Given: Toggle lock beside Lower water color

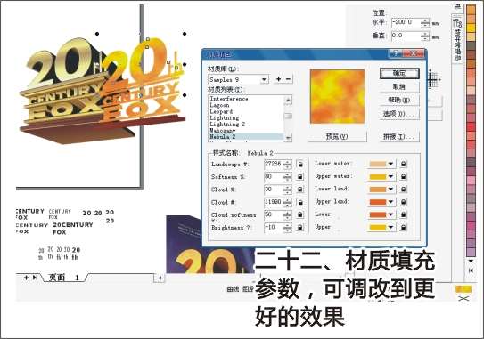Looking at the screenshot, I should 403,164.
